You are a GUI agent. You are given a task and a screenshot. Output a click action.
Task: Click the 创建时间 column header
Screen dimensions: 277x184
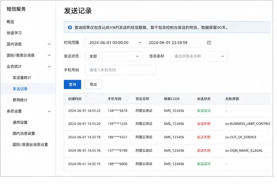coord(75,99)
